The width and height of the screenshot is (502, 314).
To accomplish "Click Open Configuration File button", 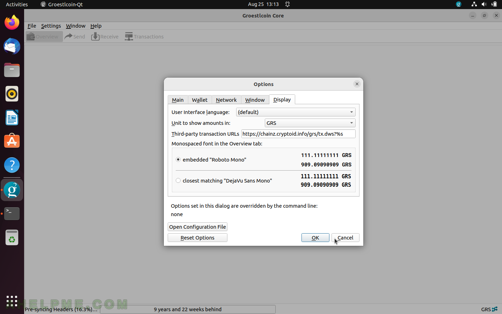I will [197, 227].
